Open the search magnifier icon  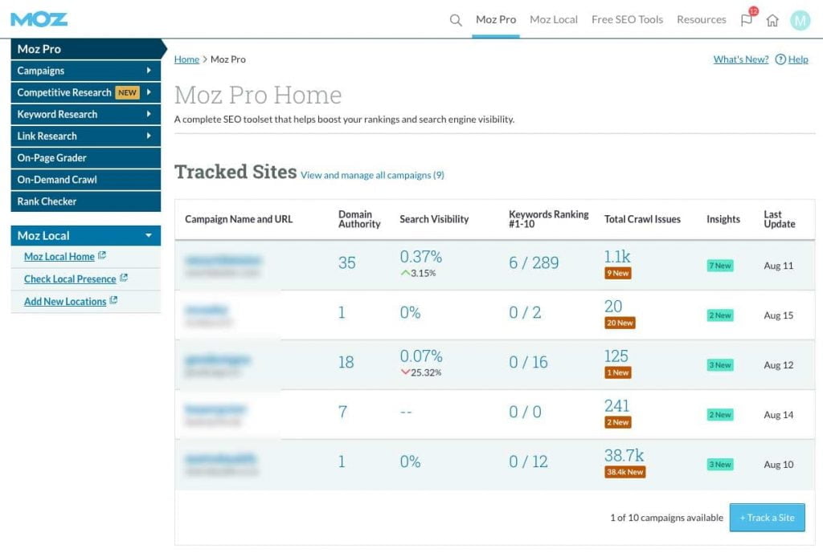point(456,20)
